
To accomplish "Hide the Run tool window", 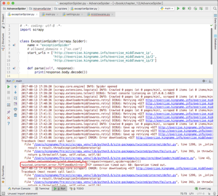I will (x=210, y=81).
